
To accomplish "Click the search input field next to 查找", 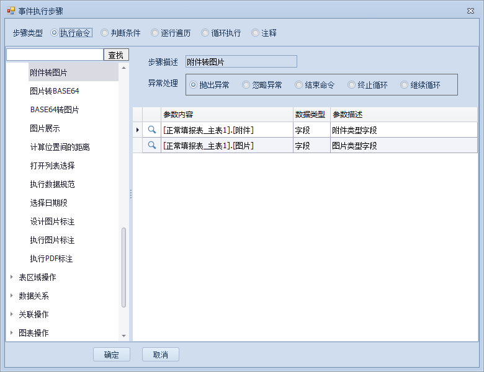I will (x=55, y=55).
